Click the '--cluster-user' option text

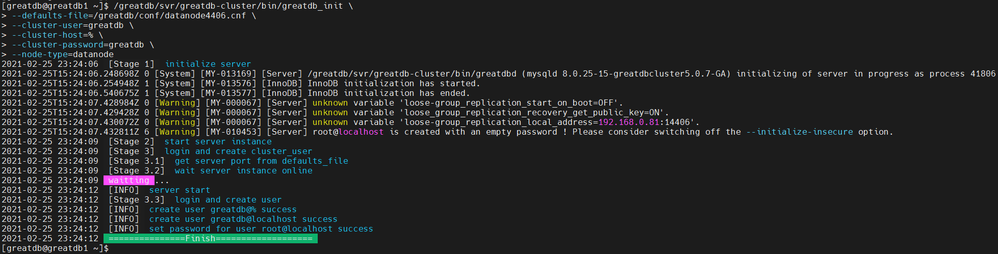coord(47,26)
